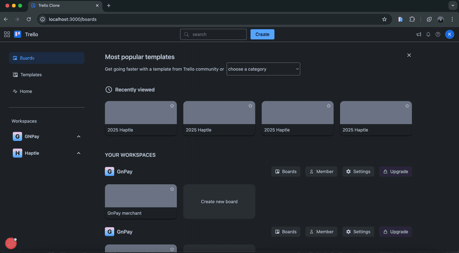Click the Trello brand name text

(x=32, y=34)
